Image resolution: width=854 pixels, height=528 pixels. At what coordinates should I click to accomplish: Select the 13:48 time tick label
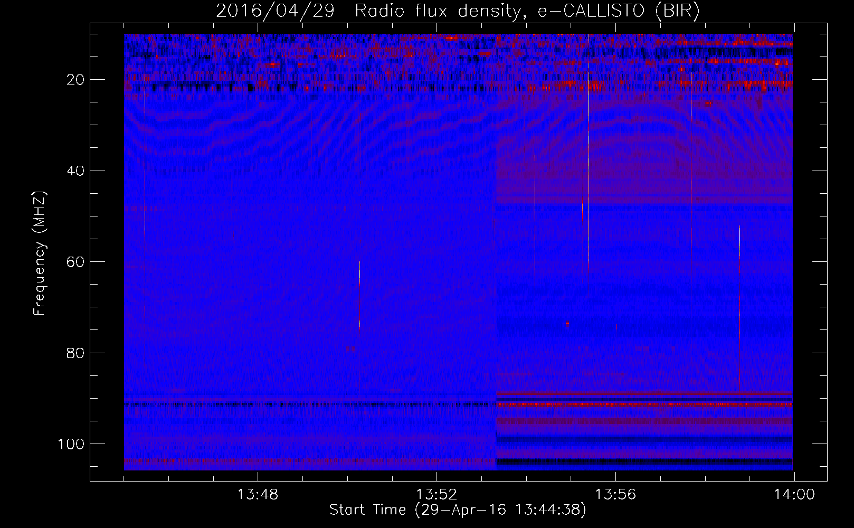click(x=258, y=495)
